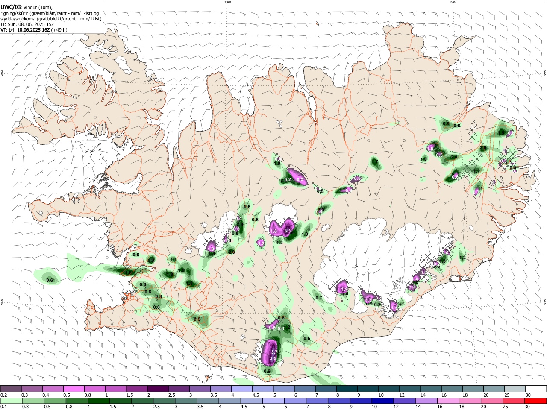Click the '(+49 h)' forecast offset
Image resolution: width=547 pixels, height=410 pixels.
[59, 30]
